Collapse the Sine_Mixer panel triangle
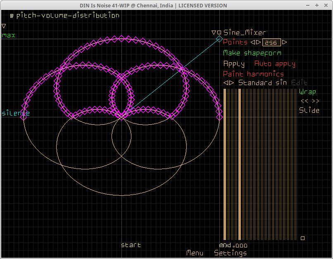Viewport: 333px width, 259px height. (214, 33)
